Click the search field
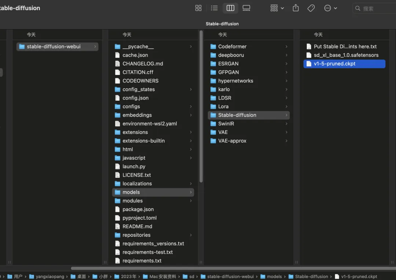396x280 pixels. pyautogui.click(x=374, y=8)
